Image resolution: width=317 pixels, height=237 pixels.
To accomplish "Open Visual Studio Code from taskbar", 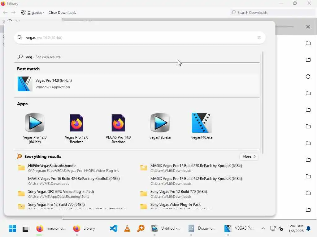I will (x=113, y=228).
